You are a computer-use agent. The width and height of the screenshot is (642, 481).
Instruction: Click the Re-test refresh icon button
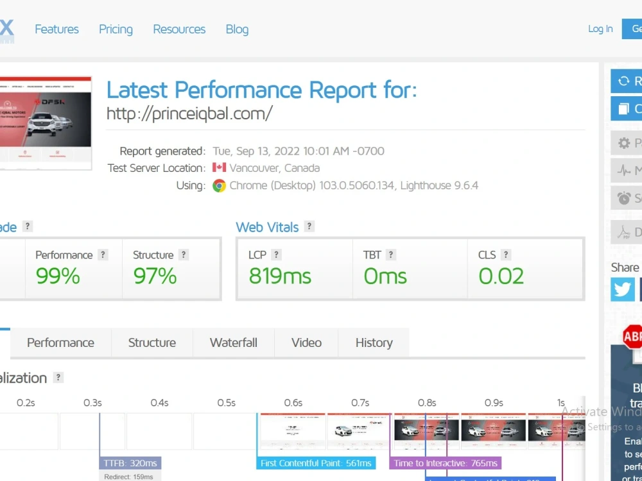coord(627,81)
